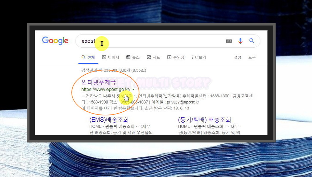Click the https://www.epost.go.kr/ URL

click(106, 89)
